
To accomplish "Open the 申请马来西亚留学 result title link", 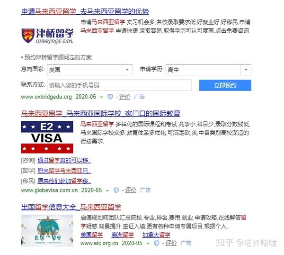I will pyautogui.click(x=85, y=11).
